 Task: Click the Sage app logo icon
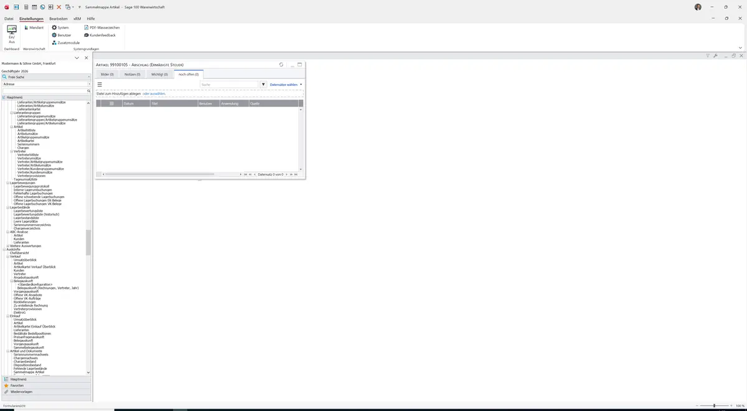[x=7, y=7]
